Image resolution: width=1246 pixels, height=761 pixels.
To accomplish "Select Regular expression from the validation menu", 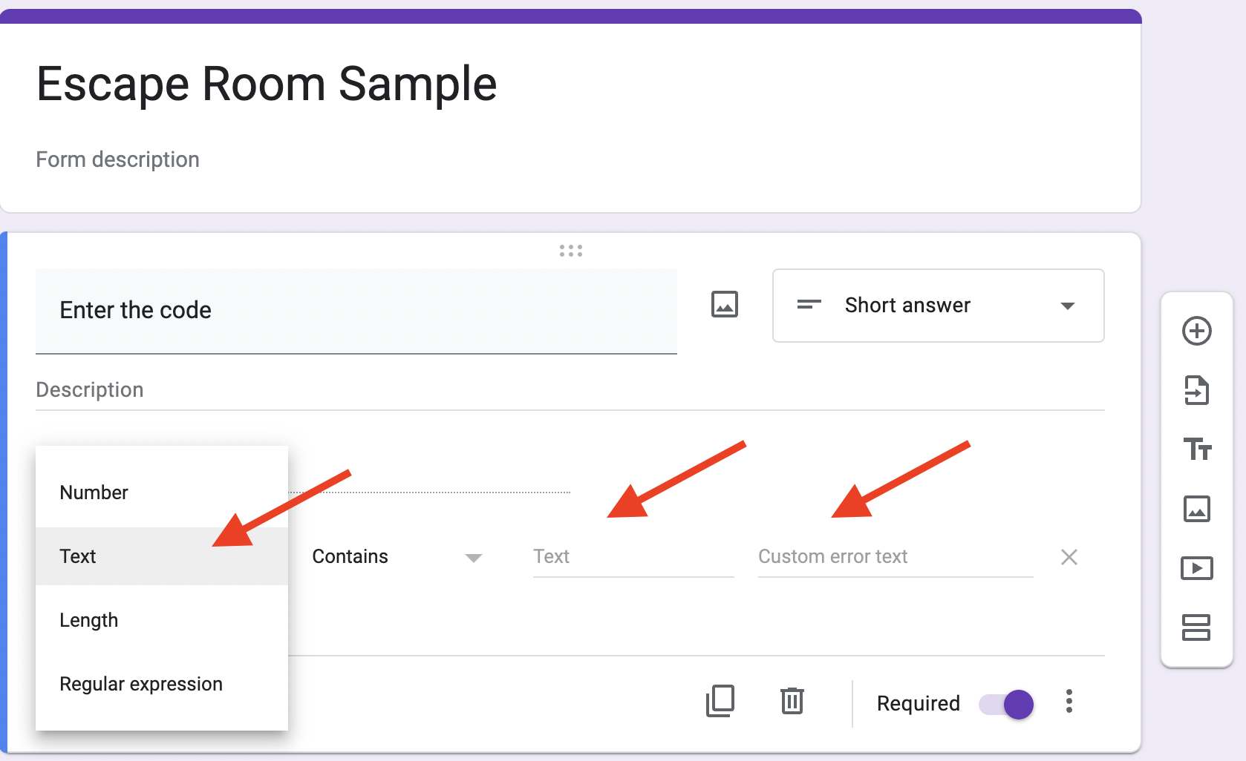I will click(x=140, y=683).
